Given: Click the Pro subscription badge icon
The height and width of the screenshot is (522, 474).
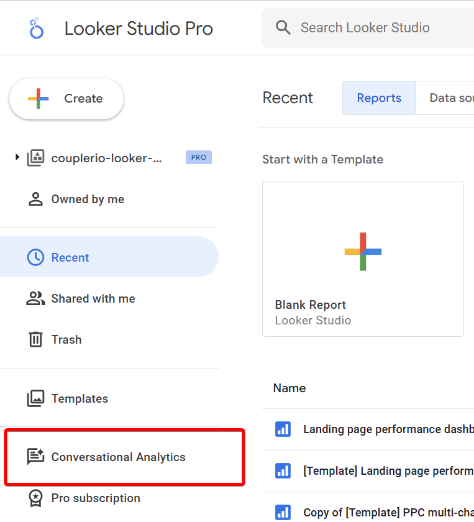Looking at the screenshot, I should [35, 498].
